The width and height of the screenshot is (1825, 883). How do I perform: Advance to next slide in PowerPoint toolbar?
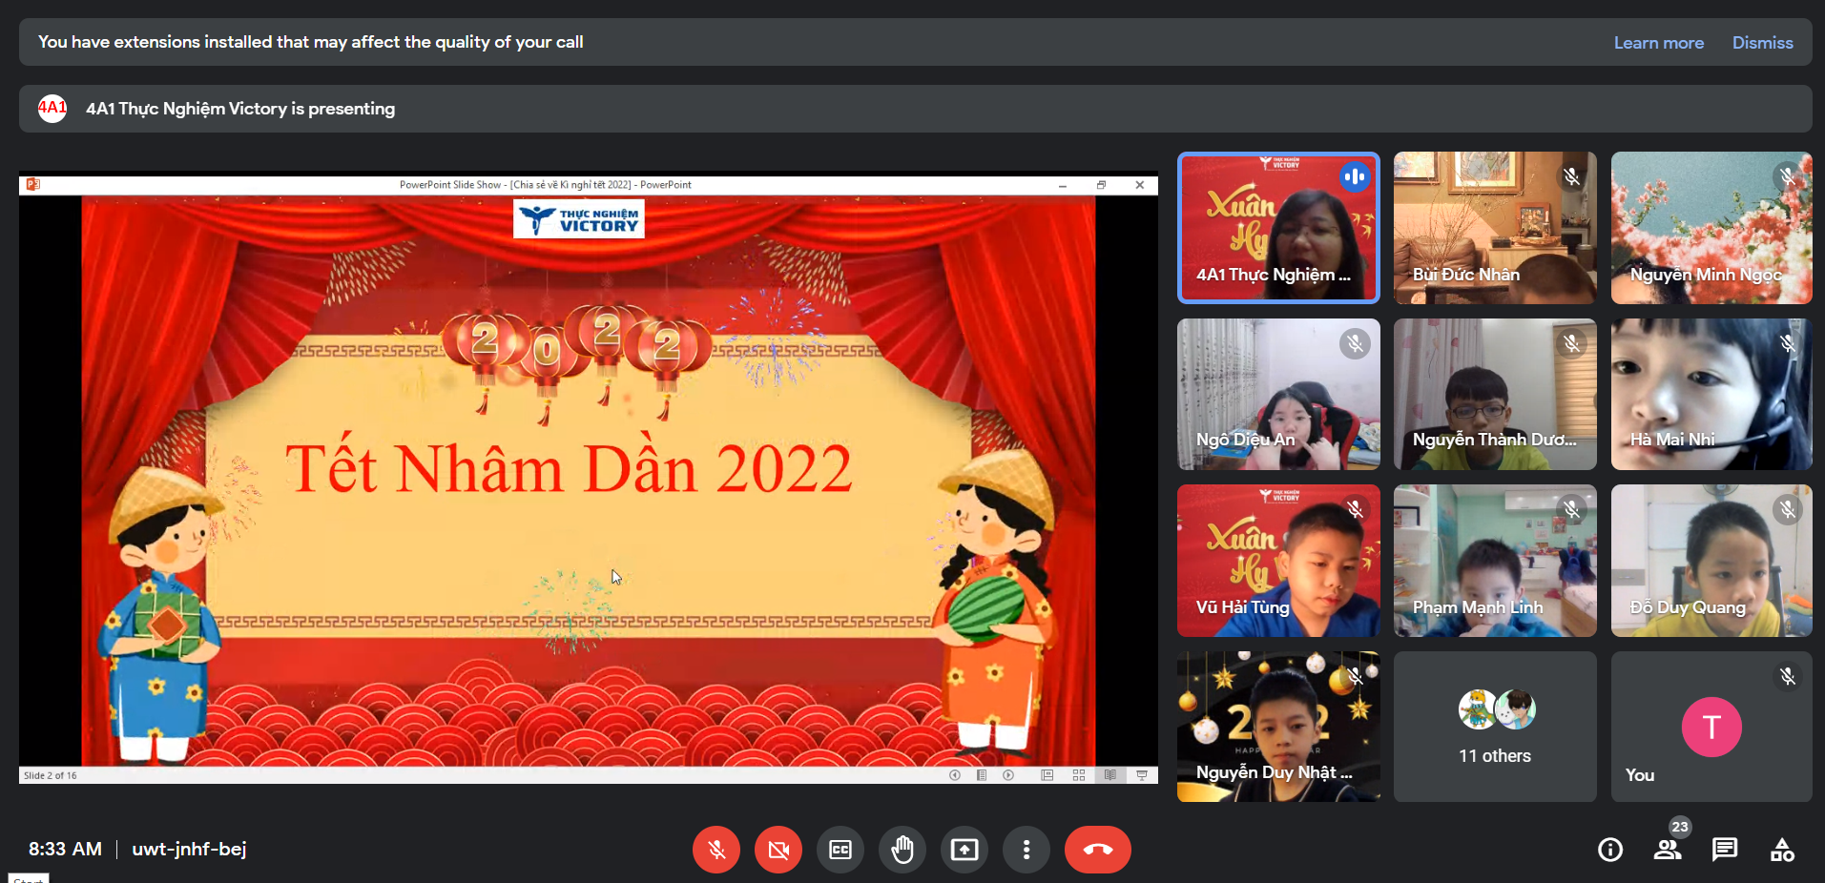click(x=1008, y=775)
